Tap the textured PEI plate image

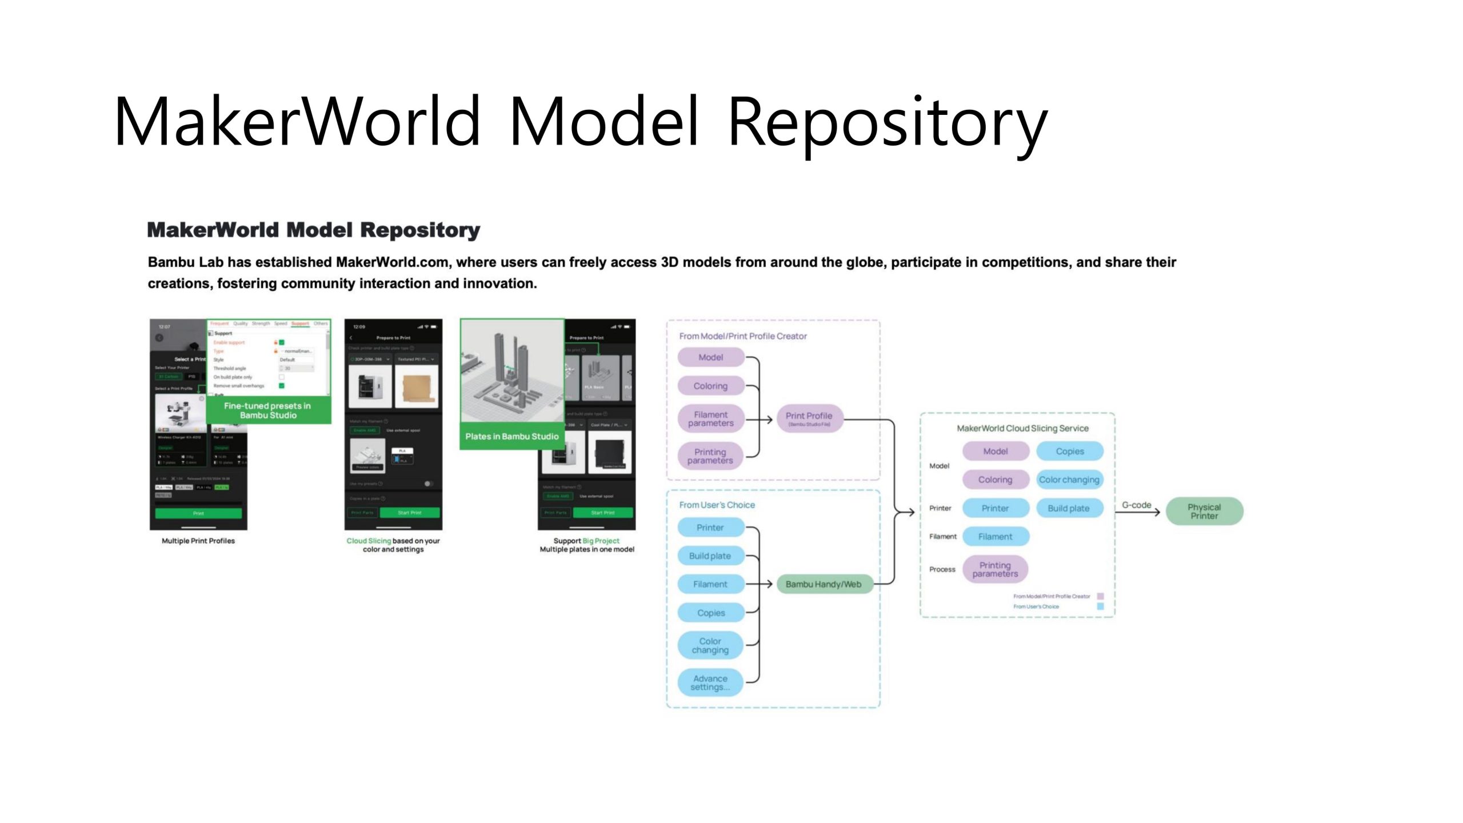[417, 386]
